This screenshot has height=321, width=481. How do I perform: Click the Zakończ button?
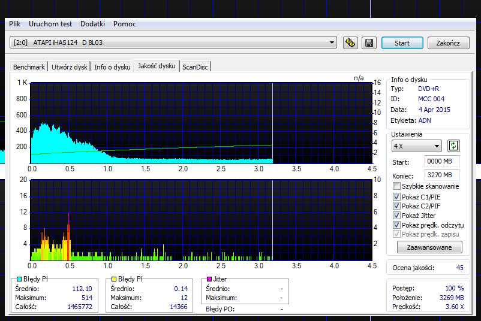pos(448,43)
